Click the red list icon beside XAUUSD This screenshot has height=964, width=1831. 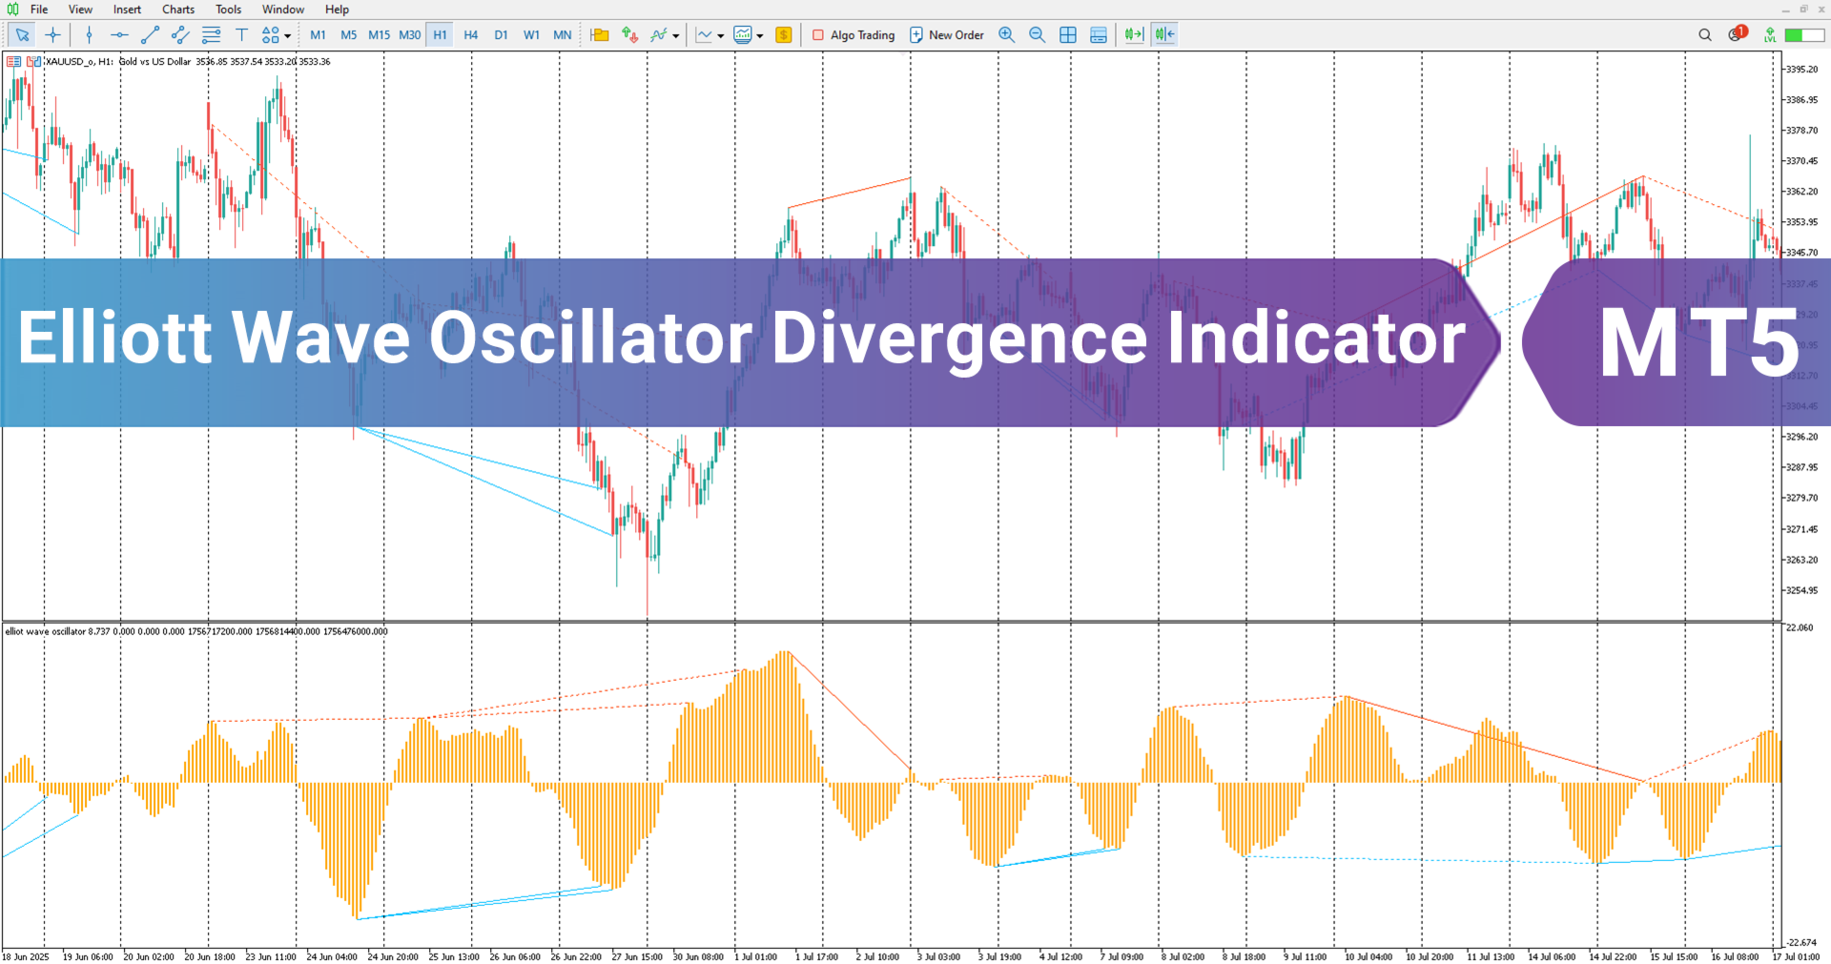click(13, 61)
